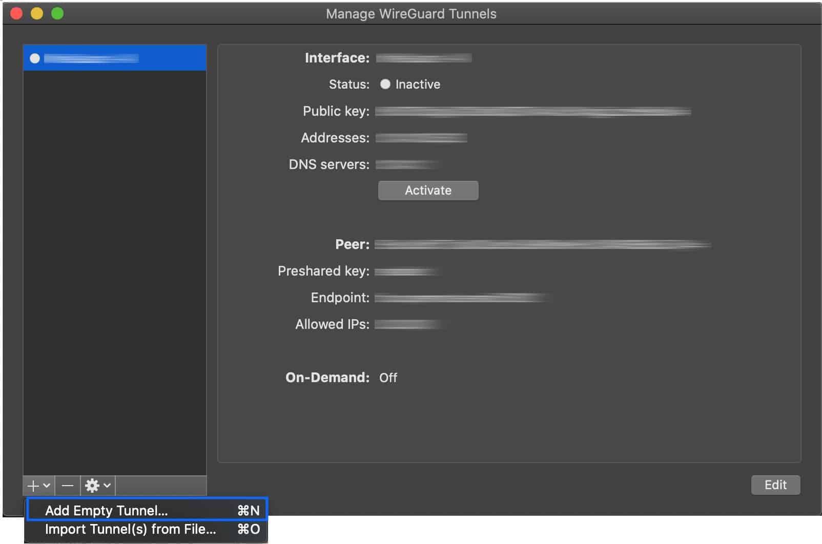The height and width of the screenshot is (544, 822).
Task: Click the blurred Public key value
Action: click(x=533, y=111)
